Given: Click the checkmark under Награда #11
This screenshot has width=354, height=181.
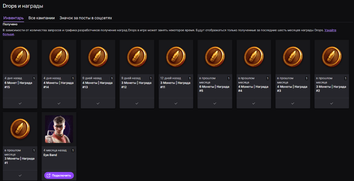Looking at the screenshot, I should tap(176, 103).
